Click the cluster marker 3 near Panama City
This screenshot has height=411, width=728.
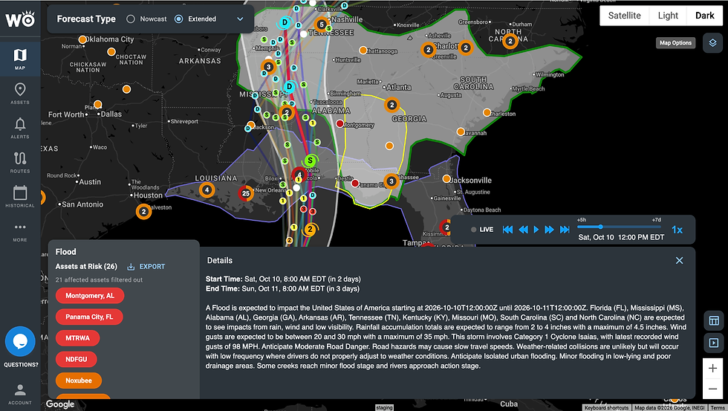pyautogui.click(x=391, y=181)
